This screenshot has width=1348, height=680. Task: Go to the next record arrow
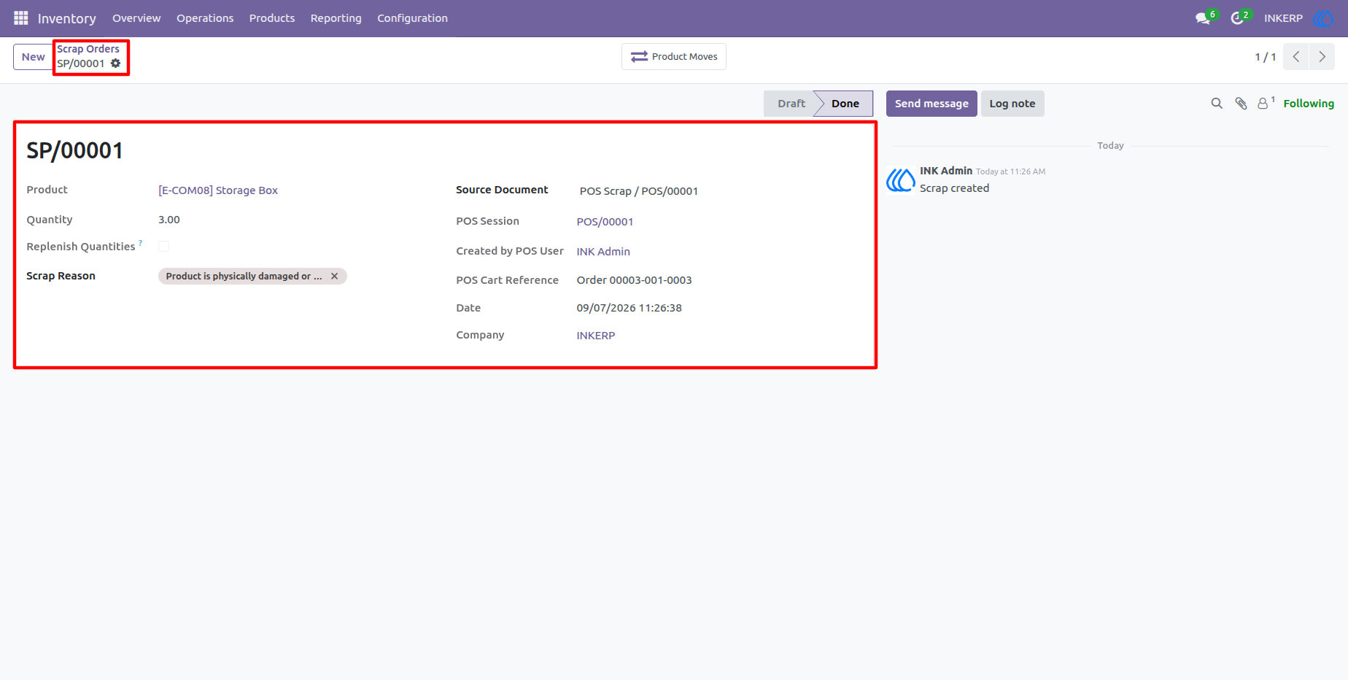coord(1322,56)
